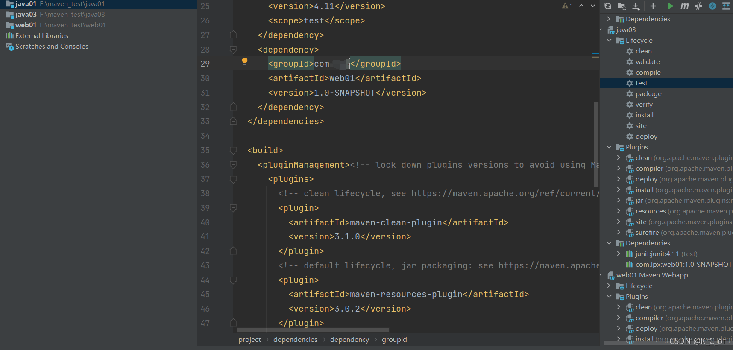Go to next highlighted error
The width and height of the screenshot is (733, 350).
tap(593, 6)
